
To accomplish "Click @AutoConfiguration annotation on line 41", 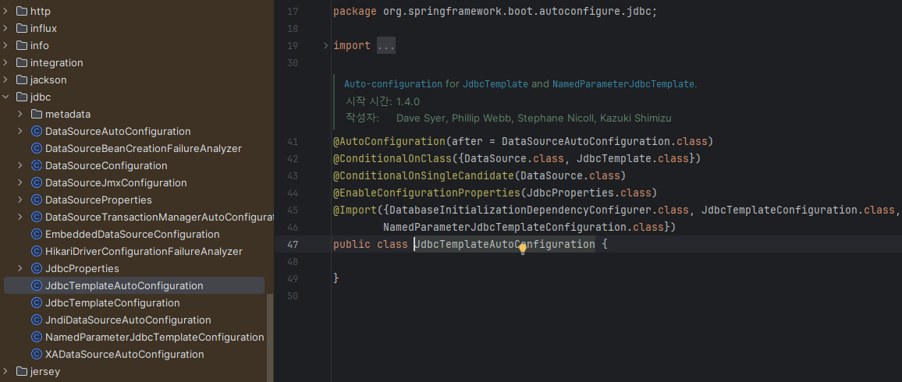I will pyautogui.click(x=389, y=141).
